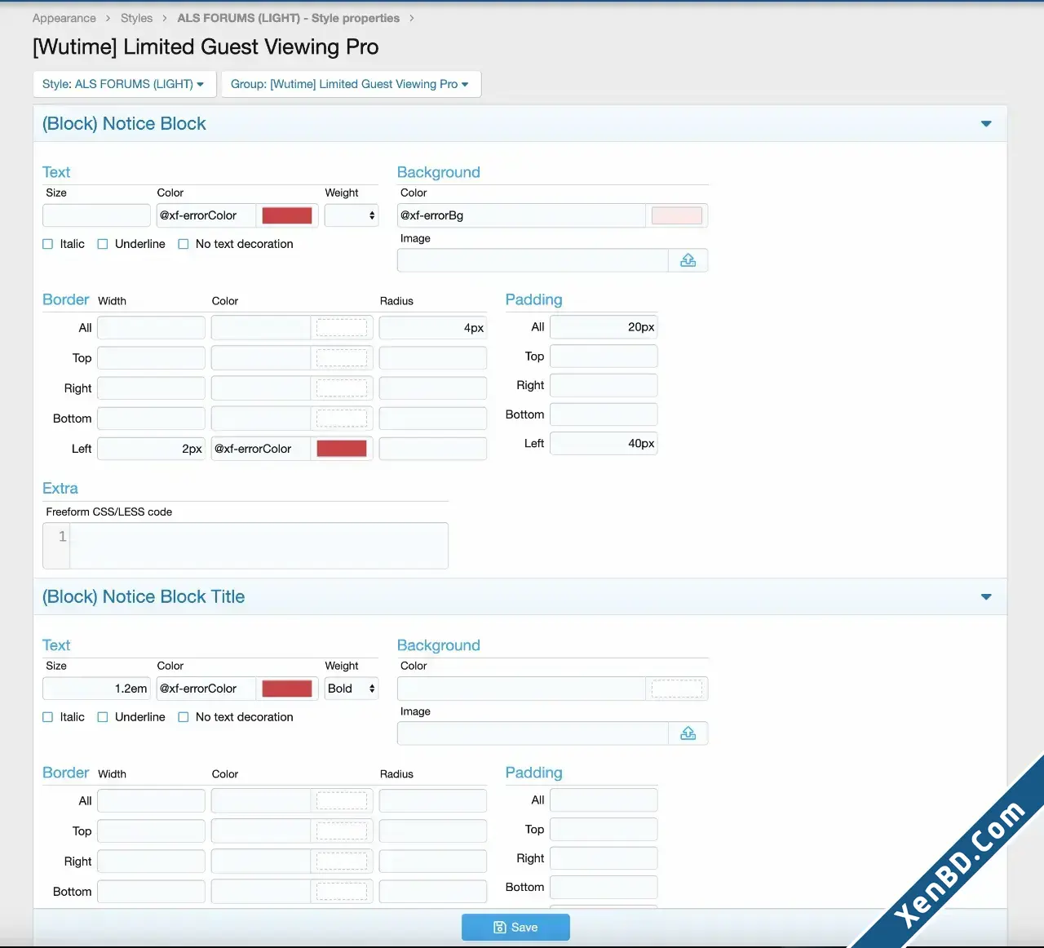The image size is (1044, 948).
Task: Open the Style: ALS FORUMS (LIGHT) dropdown
Action: point(124,84)
